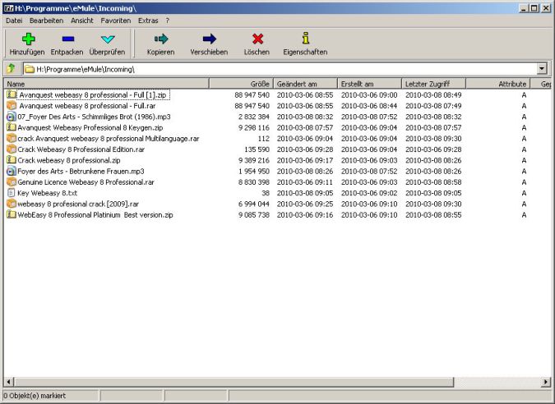This screenshot has height=404, width=555.
Task: Select WebEasy 8 Professional Platinium Best version.zip
Action: [95, 214]
